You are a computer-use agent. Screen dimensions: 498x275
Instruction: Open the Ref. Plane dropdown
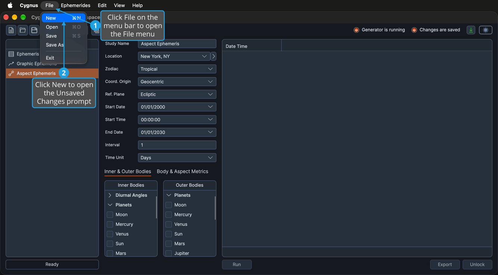click(x=177, y=94)
